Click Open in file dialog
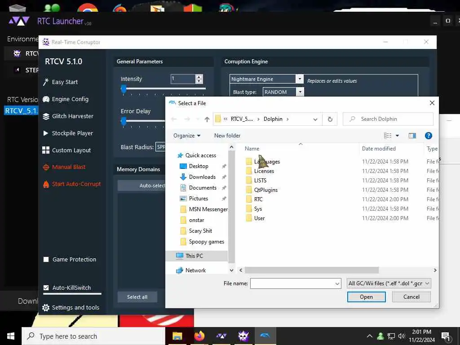 pyautogui.click(x=367, y=297)
